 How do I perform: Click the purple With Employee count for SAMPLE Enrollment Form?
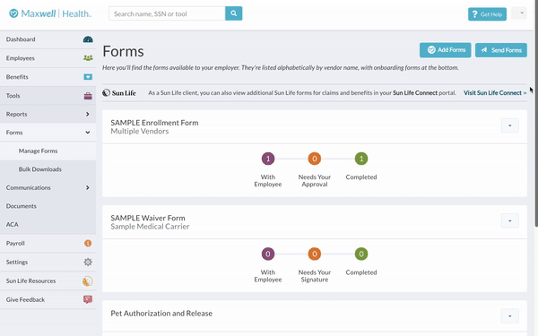tap(268, 159)
